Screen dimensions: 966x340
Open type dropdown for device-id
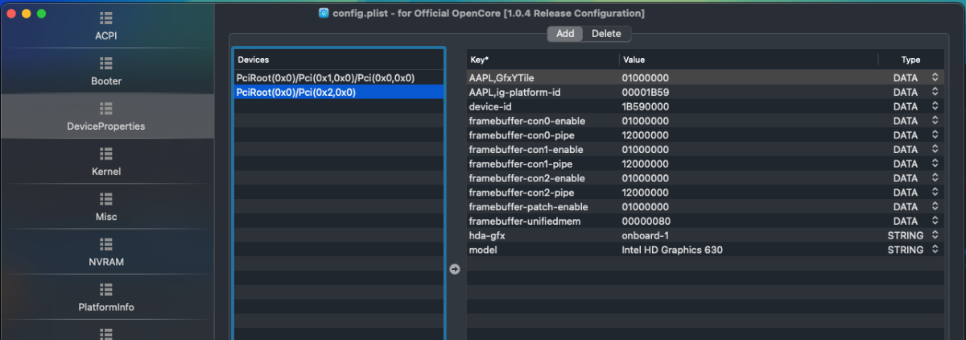(x=935, y=106)
